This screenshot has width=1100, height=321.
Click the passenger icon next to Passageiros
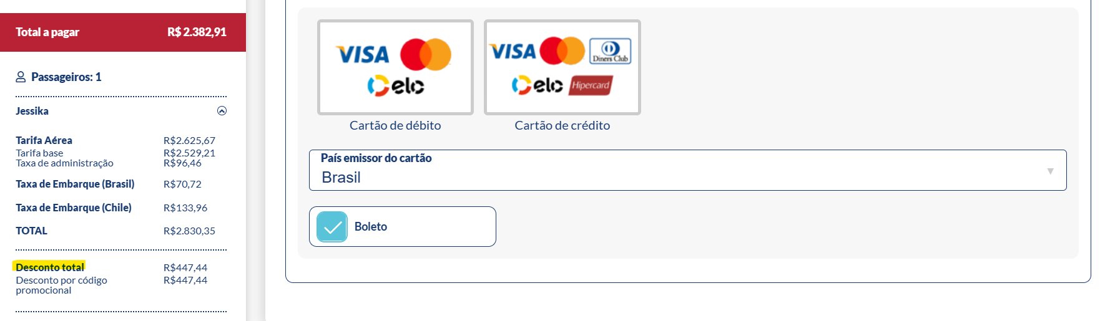point(21,77)
